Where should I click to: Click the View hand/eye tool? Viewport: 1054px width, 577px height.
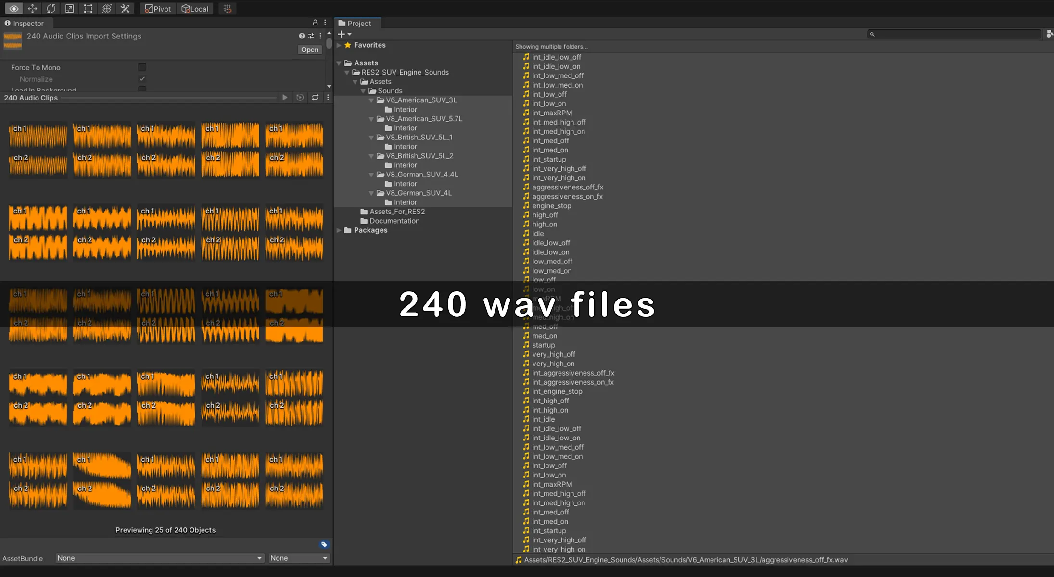click(13, 9)
